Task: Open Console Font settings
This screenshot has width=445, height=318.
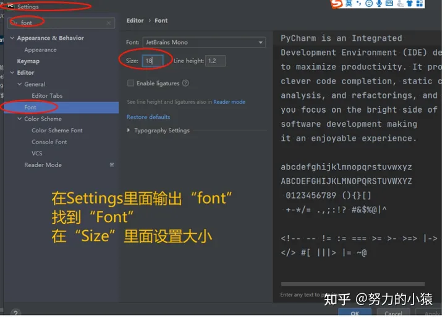Action: (49, 142)
